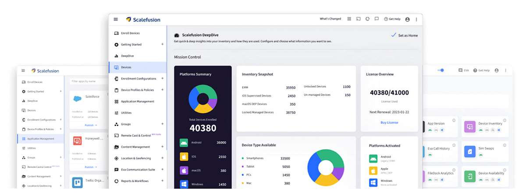Expand Groups in center sidebar
Viewport: 526px width, 193px height.
[162, 124]
